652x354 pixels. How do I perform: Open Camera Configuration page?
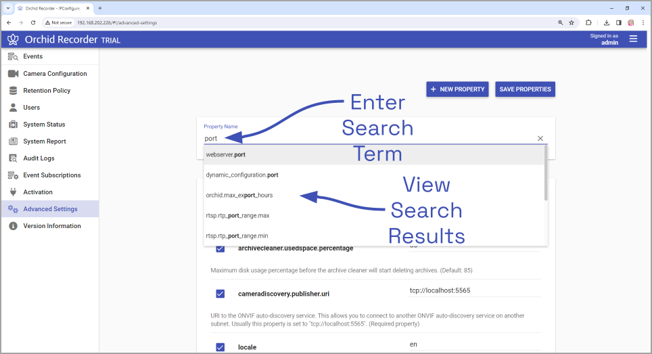click(x=55, y=74)
